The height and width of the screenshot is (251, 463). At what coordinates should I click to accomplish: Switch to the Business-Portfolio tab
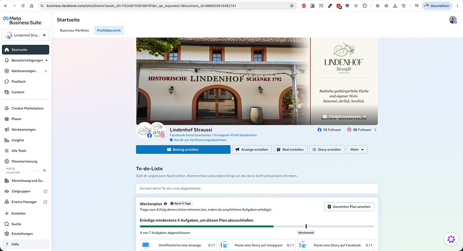pos(74,30)
